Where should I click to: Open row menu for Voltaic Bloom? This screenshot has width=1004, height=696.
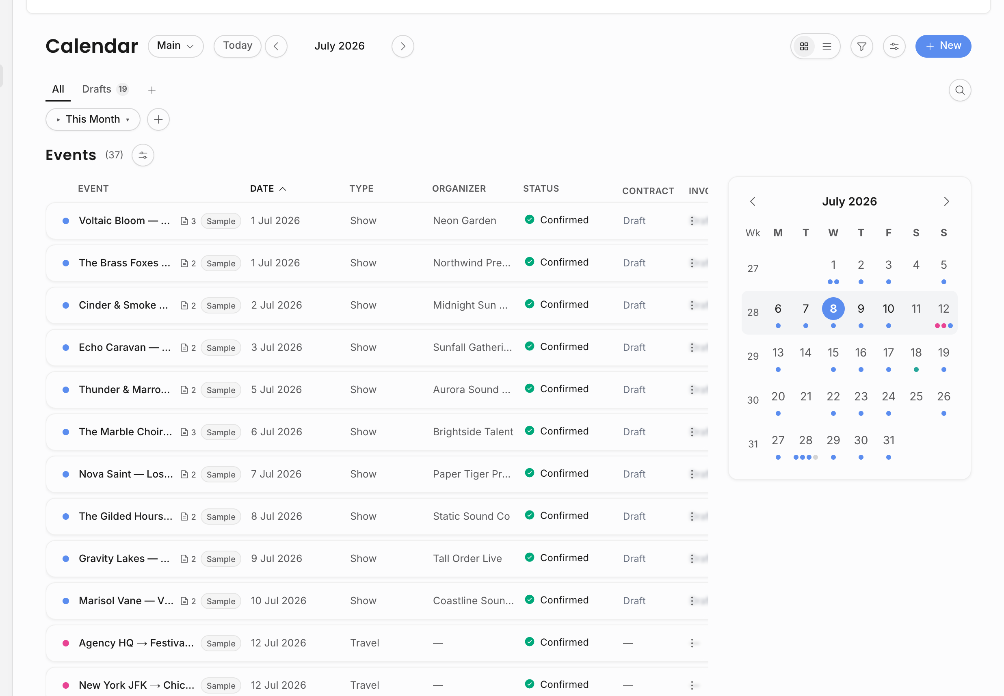tap(692, 220)
